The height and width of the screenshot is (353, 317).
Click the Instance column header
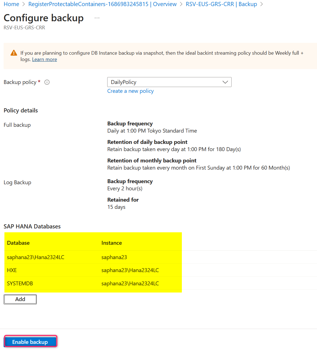pos(112,243)
